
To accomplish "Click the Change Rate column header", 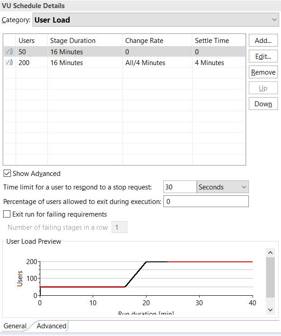I will (144, 41).
